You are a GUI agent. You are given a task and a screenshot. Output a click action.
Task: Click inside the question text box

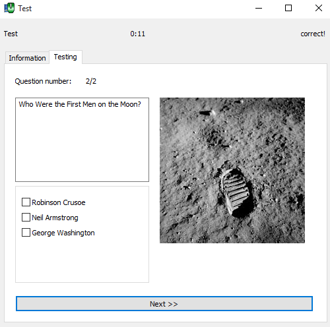82,140
